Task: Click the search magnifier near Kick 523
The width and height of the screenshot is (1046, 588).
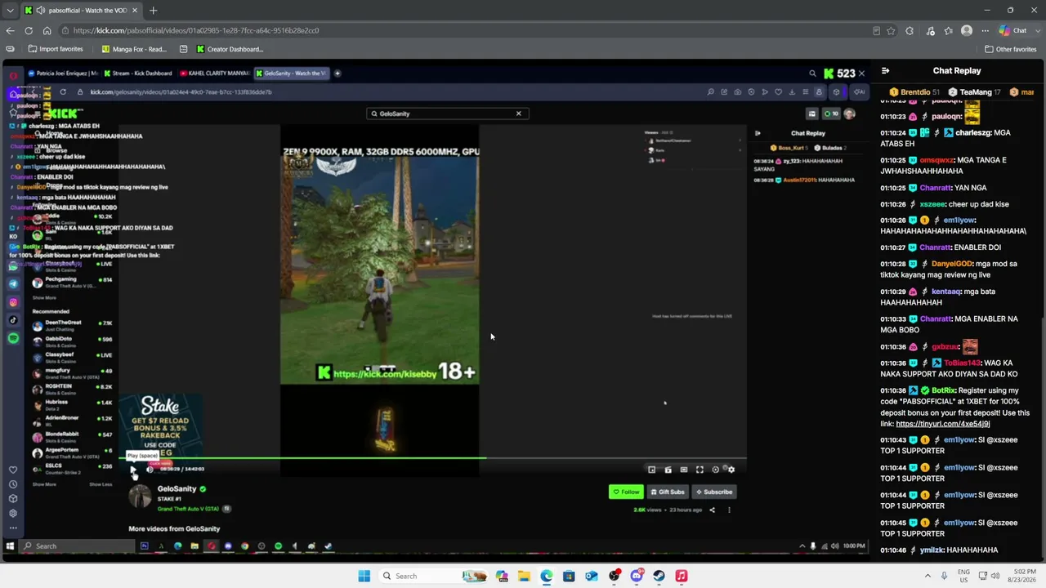Action: [x=812, y=73]
